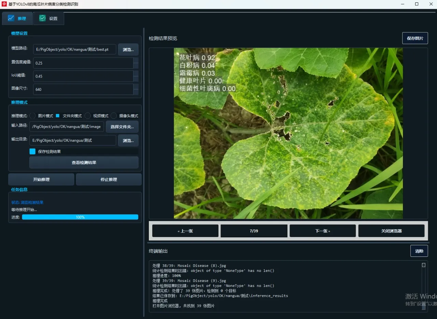Increase the 置信度阈值 value with up stepper
The height and width of the screenshot is (319, 437).
136,60
